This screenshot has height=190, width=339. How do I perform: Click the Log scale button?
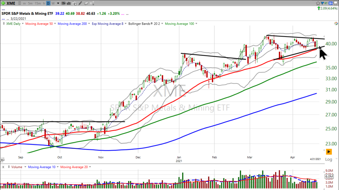pos(328,159)
